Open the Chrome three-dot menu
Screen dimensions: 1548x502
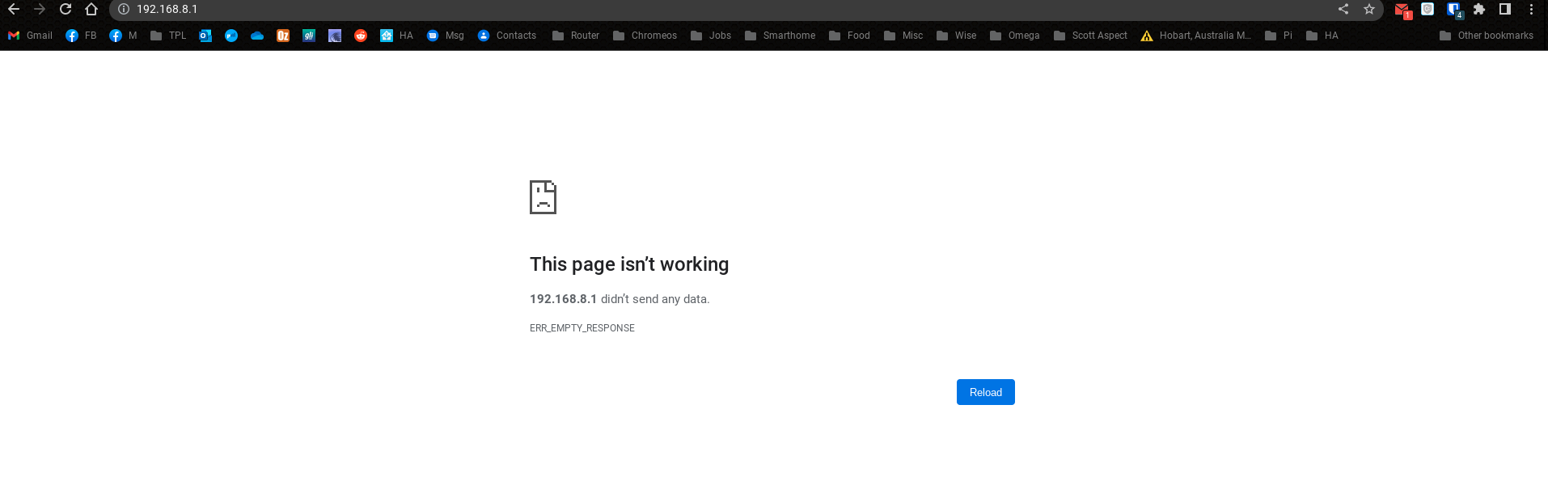[x=1531, y=10]
